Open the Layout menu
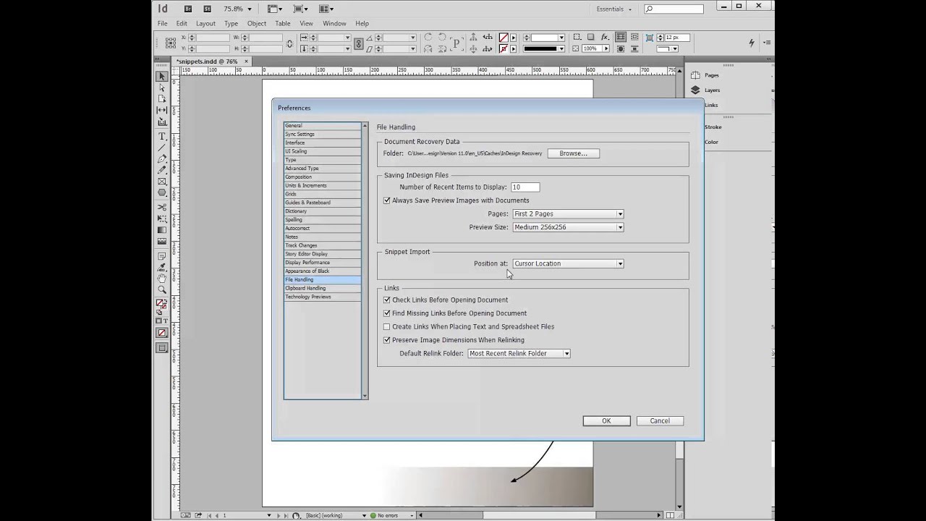Image resolution: width=926 pixels, height=521 pixels. [205, 24]
